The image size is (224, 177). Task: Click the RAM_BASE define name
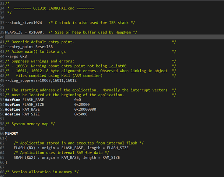pyautogui.click(x=31, y=109)
